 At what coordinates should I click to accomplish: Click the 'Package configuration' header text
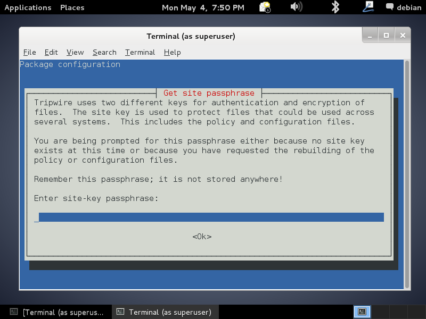click(x=70, y=64)
